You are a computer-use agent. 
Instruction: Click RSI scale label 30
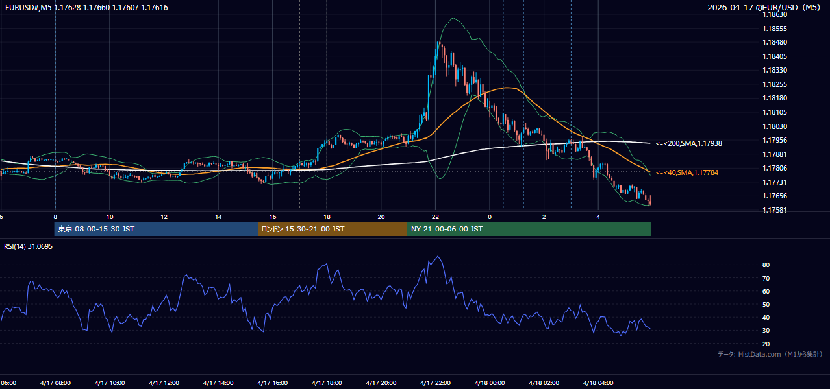[766, 331]
